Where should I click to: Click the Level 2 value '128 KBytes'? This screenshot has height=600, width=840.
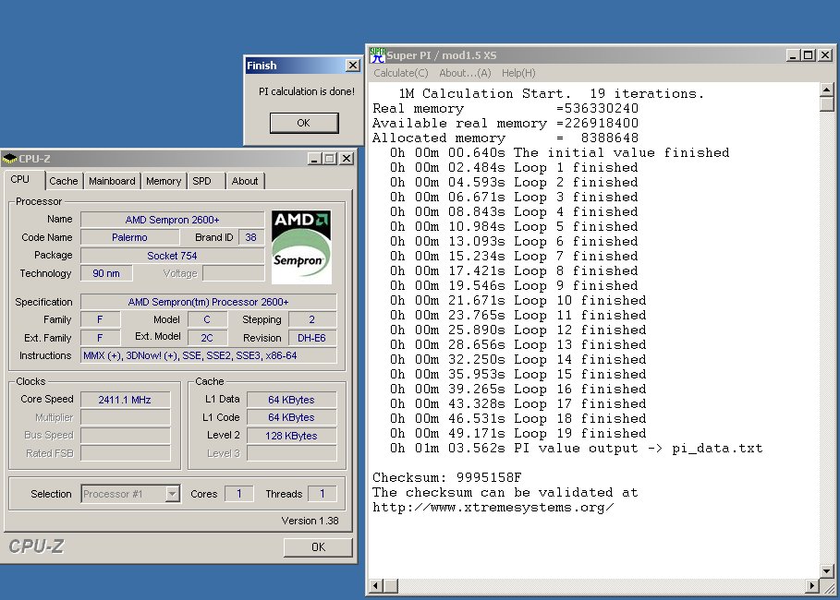click(292, 435)
